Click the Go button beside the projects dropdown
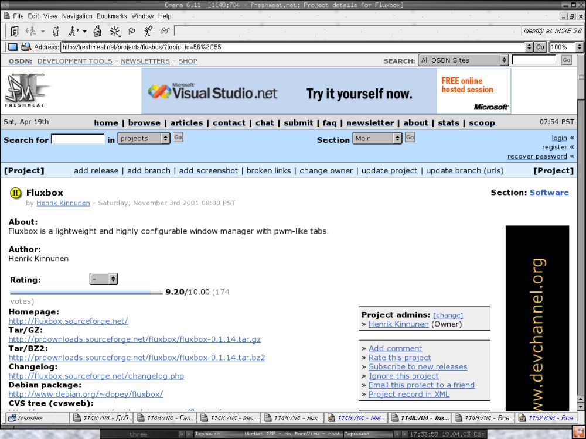 (178, 138)
